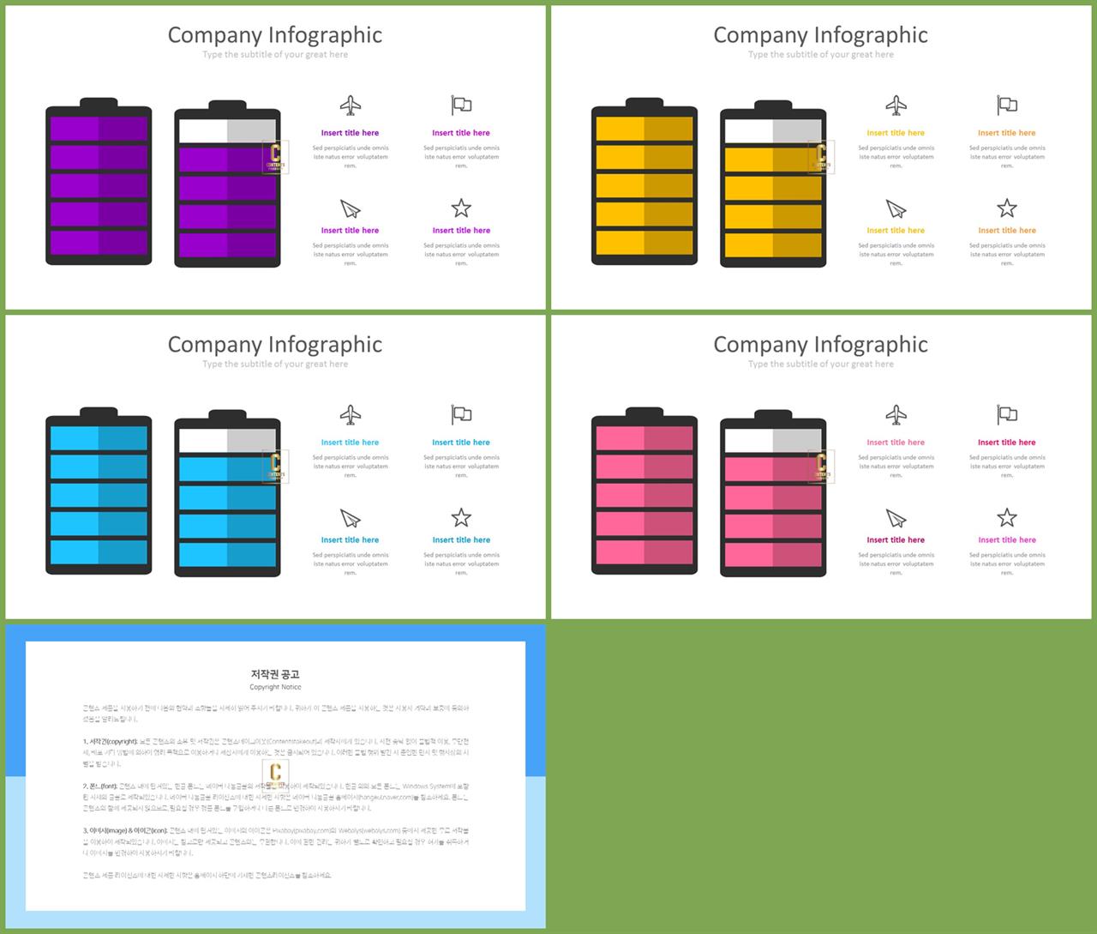This screenshot has height=934, width=1097.
Task: Click 'Company Infographic' title on the blue slide
Action: click(275, 345)
